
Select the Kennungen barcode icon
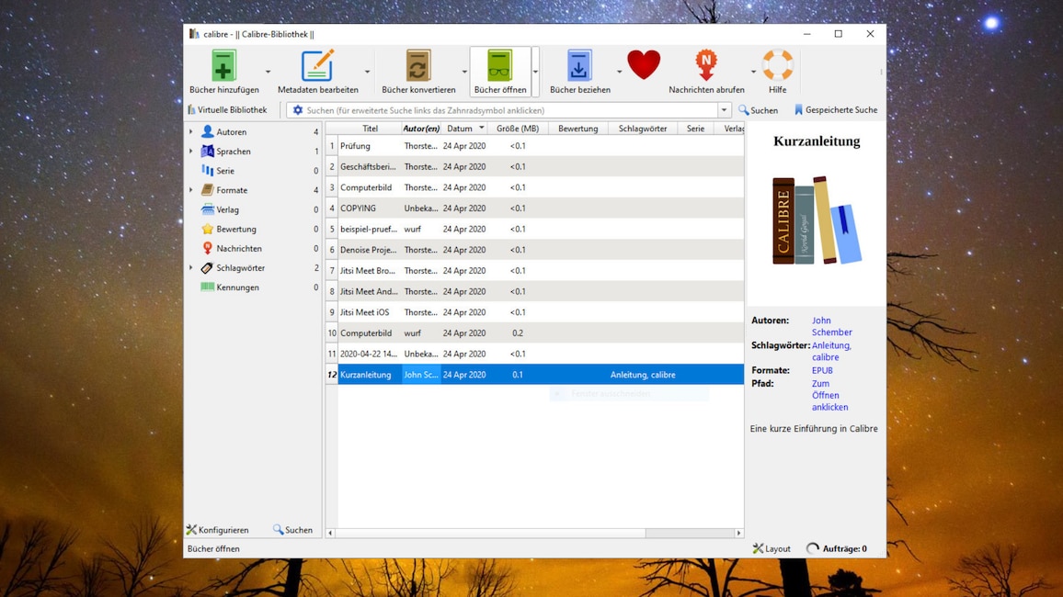pos(208,287)
